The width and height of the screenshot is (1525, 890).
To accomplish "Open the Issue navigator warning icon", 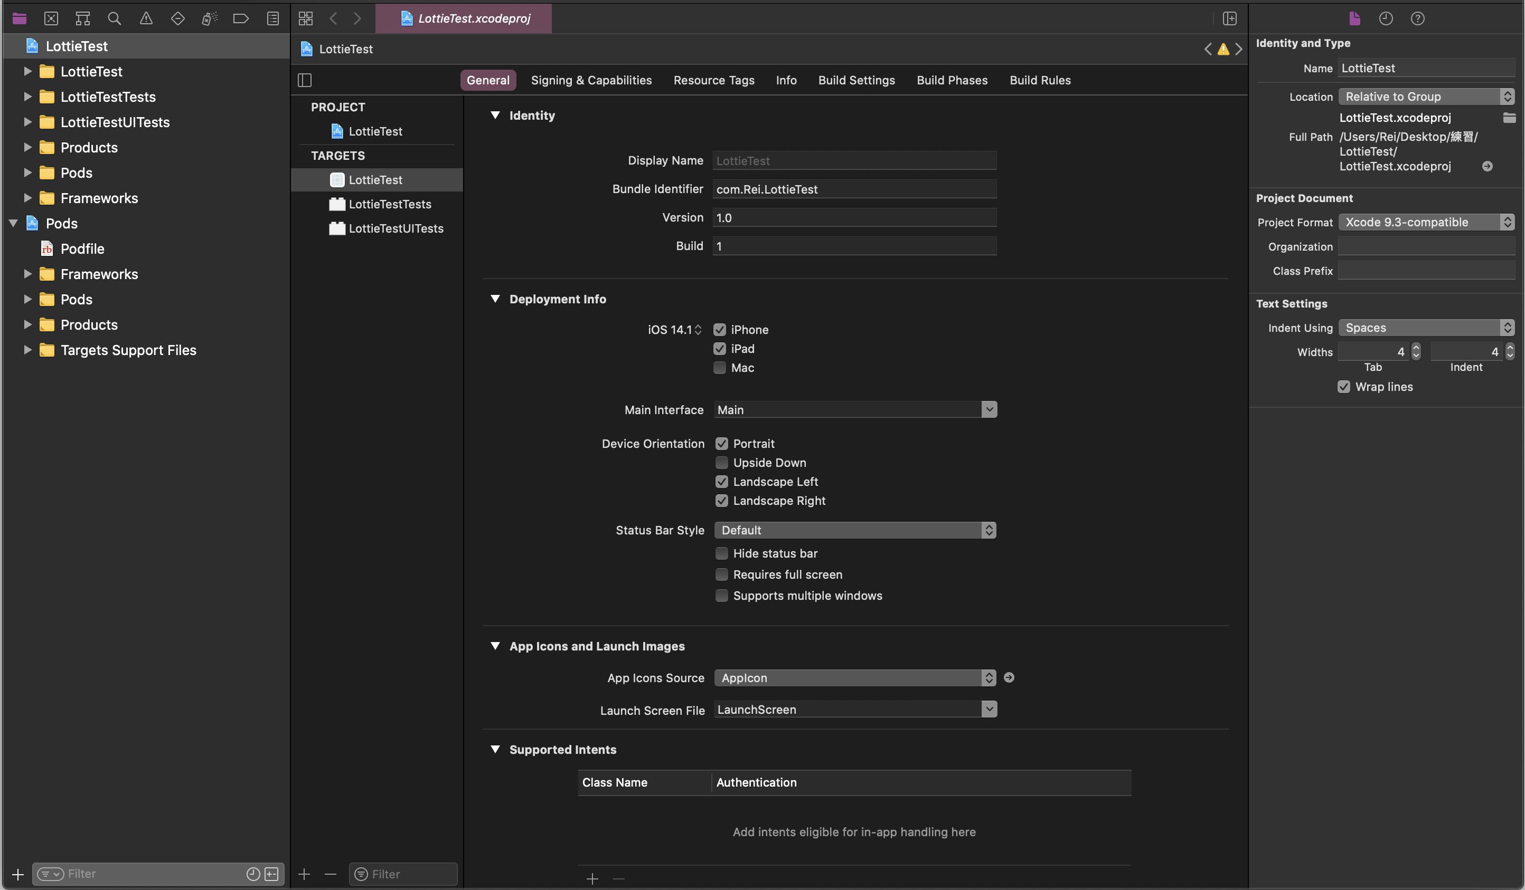I will coord(146,19).
